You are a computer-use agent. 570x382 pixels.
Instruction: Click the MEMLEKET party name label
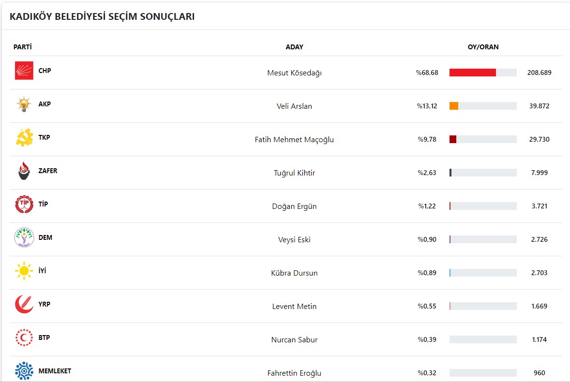pos(55,371)
